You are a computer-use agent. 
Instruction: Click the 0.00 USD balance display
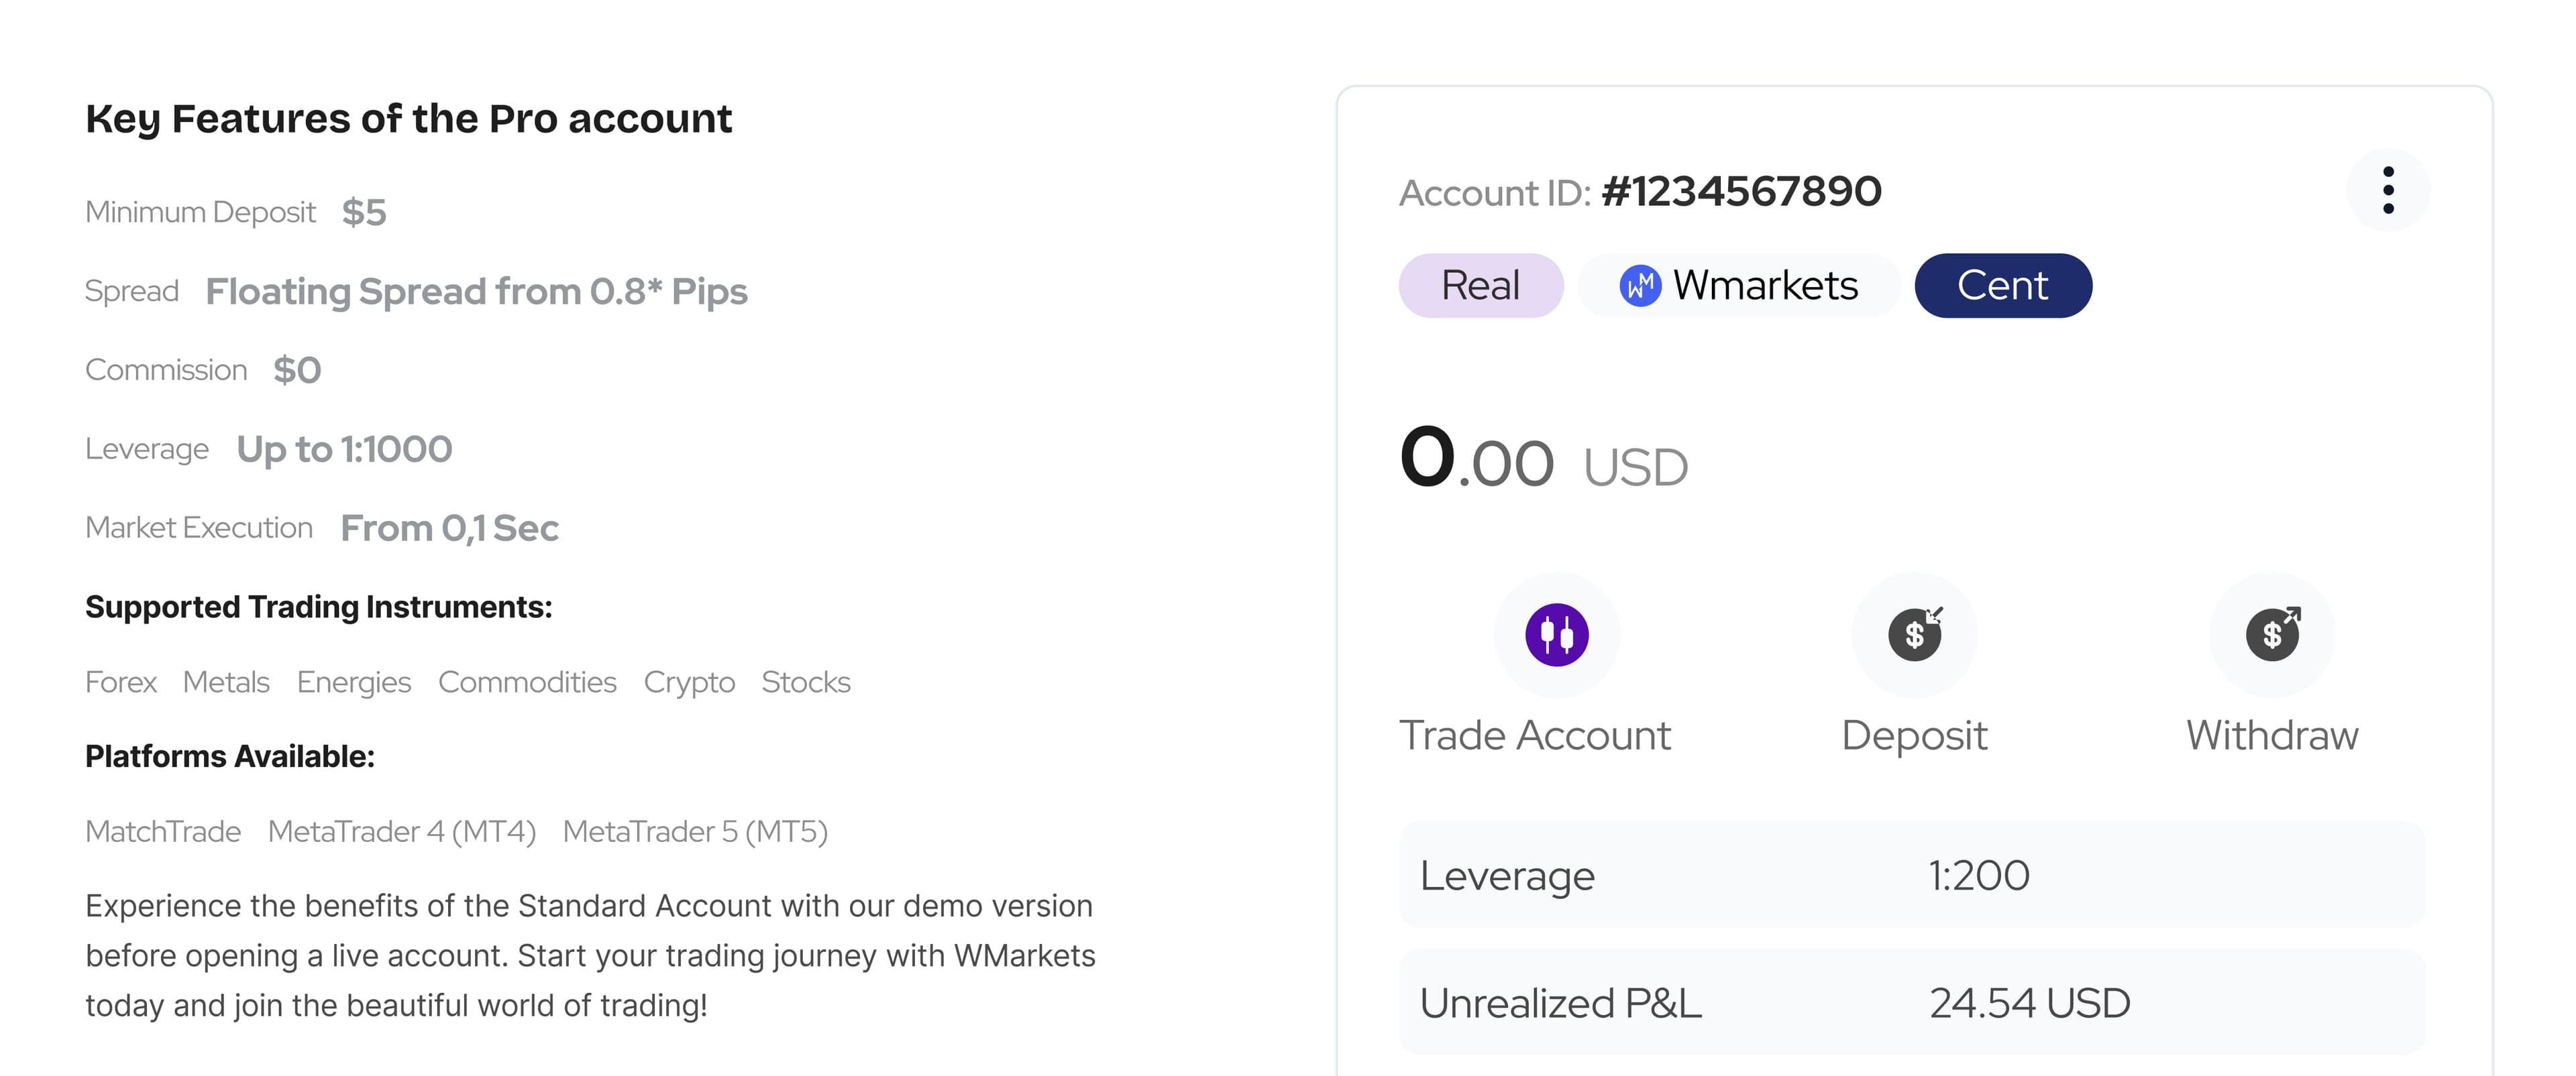pyautogui.click(x=1544, y=461)
